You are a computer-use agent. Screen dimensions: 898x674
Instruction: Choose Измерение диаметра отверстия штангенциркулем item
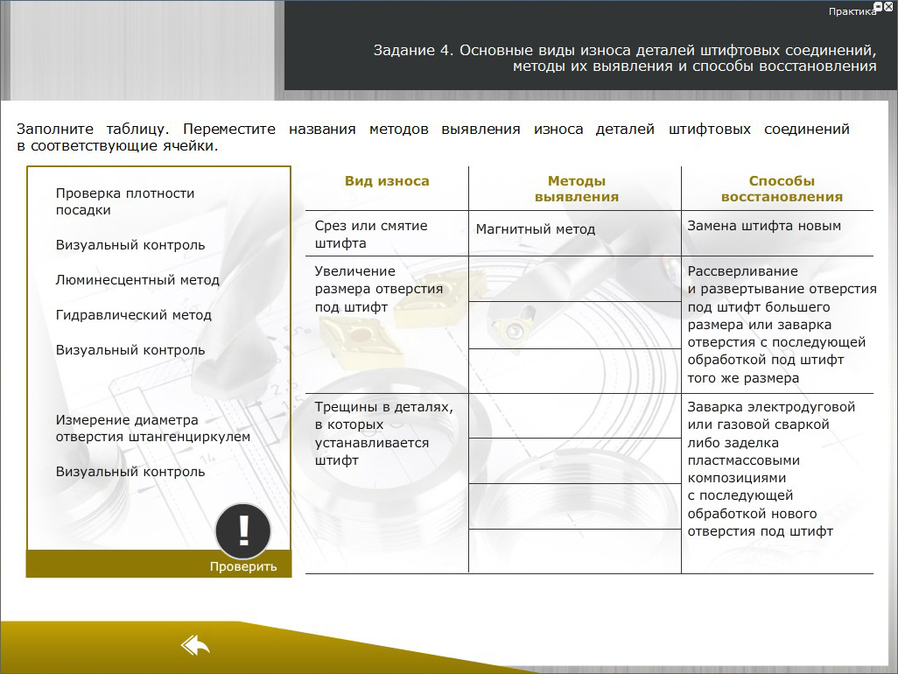[x=153, y=428]
